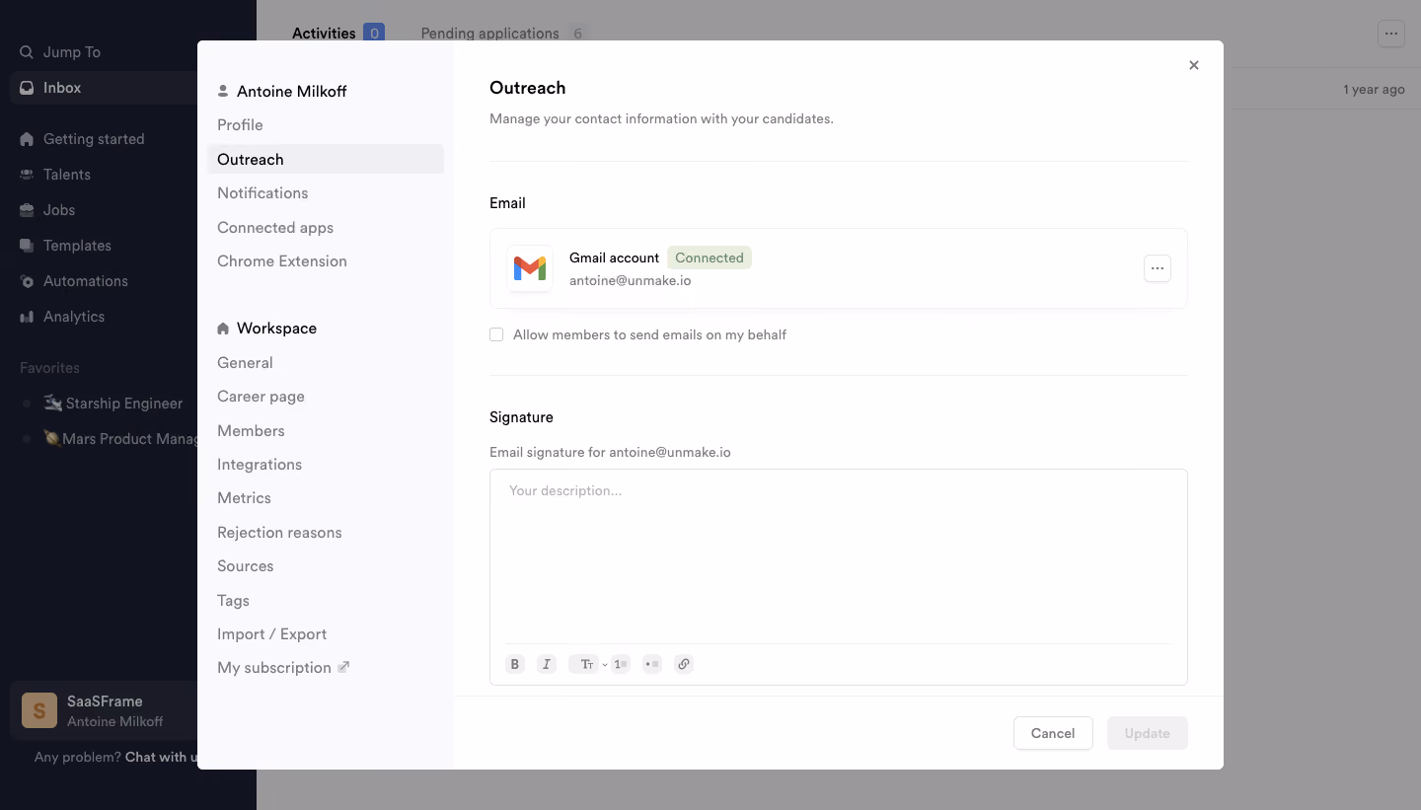Insert a numbered list in signature

click(621, 664)
